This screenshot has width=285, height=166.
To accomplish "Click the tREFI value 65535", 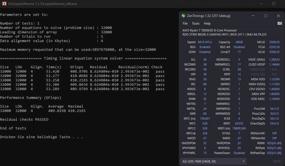I will coord(239,123).
